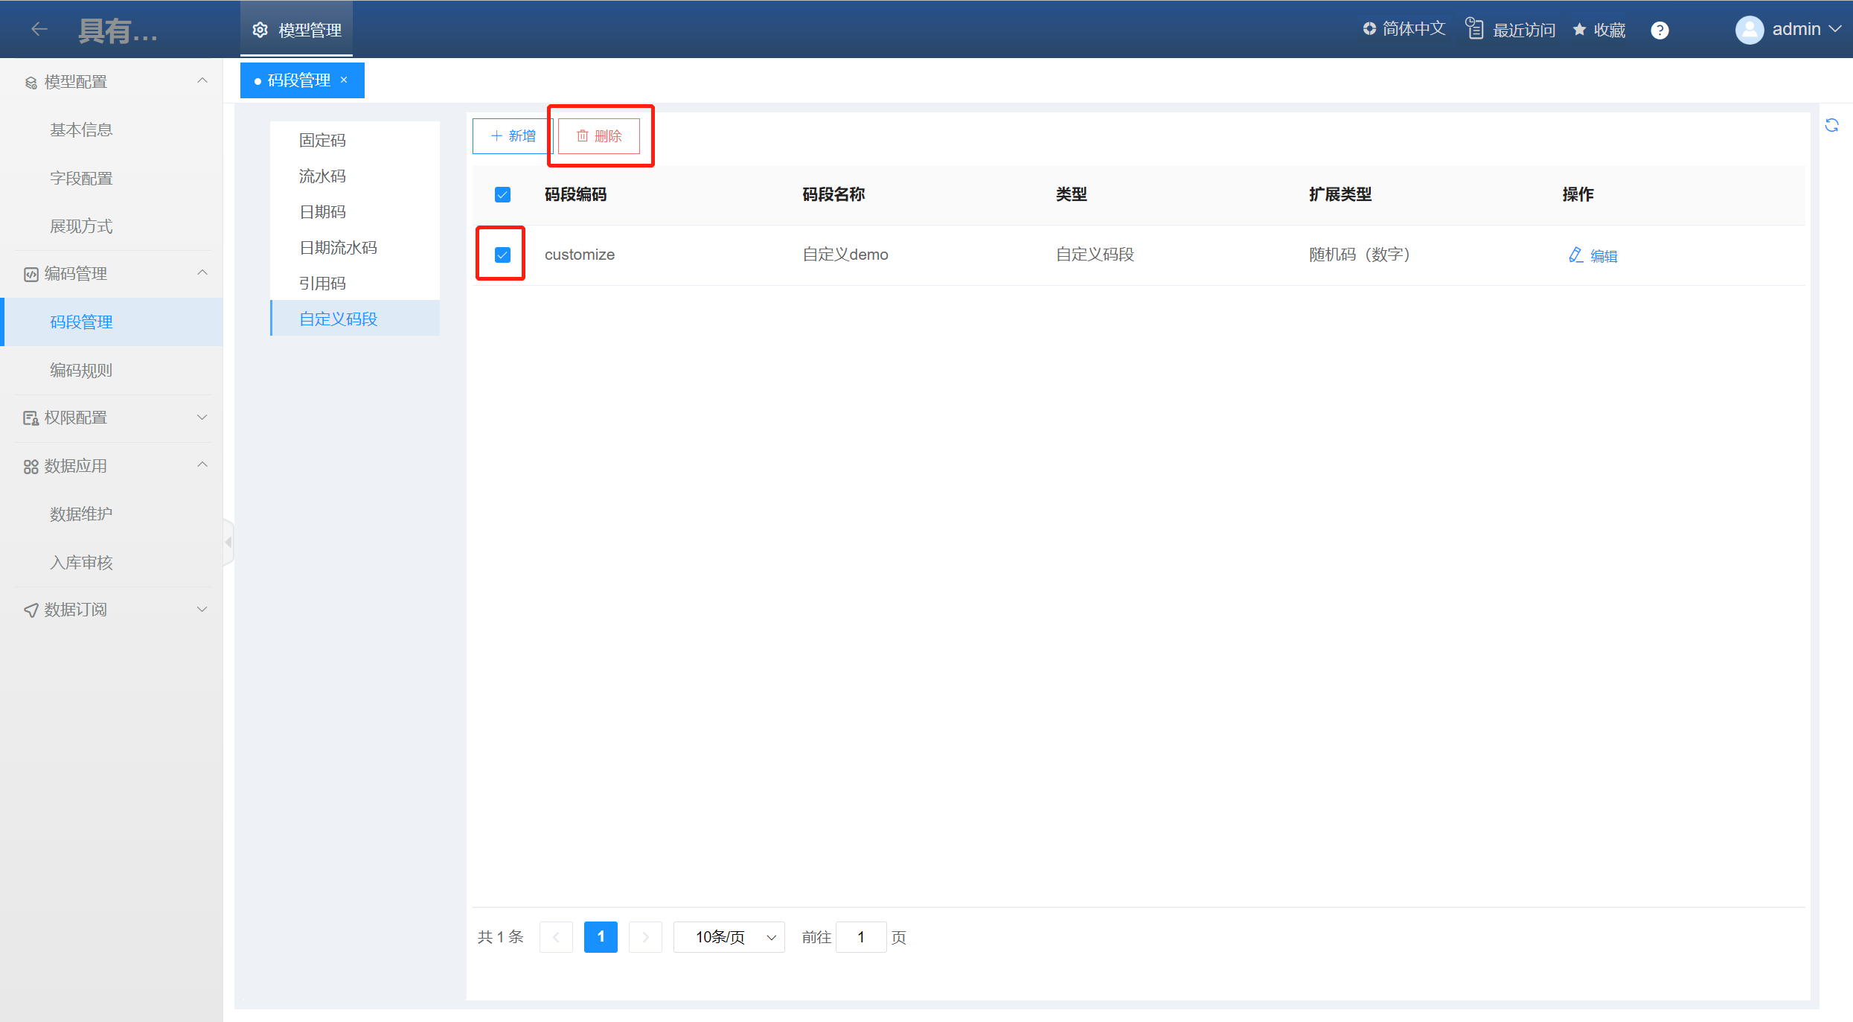Click the 新增 add button
1853x1022 pixels.
(513, 136)
